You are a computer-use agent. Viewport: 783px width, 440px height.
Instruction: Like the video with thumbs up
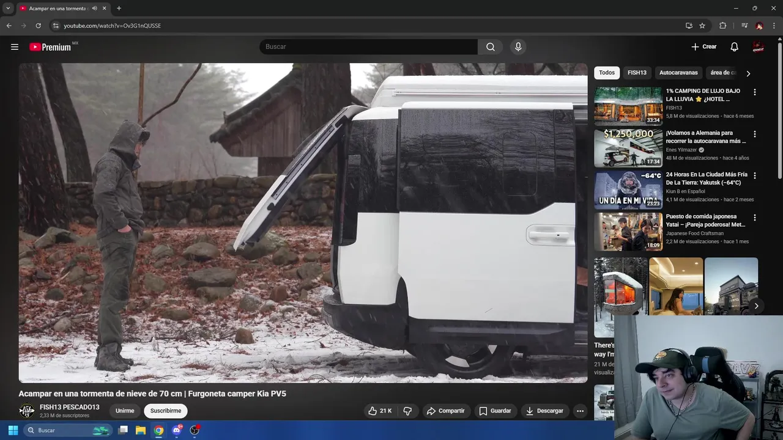[x=379, y=411]
